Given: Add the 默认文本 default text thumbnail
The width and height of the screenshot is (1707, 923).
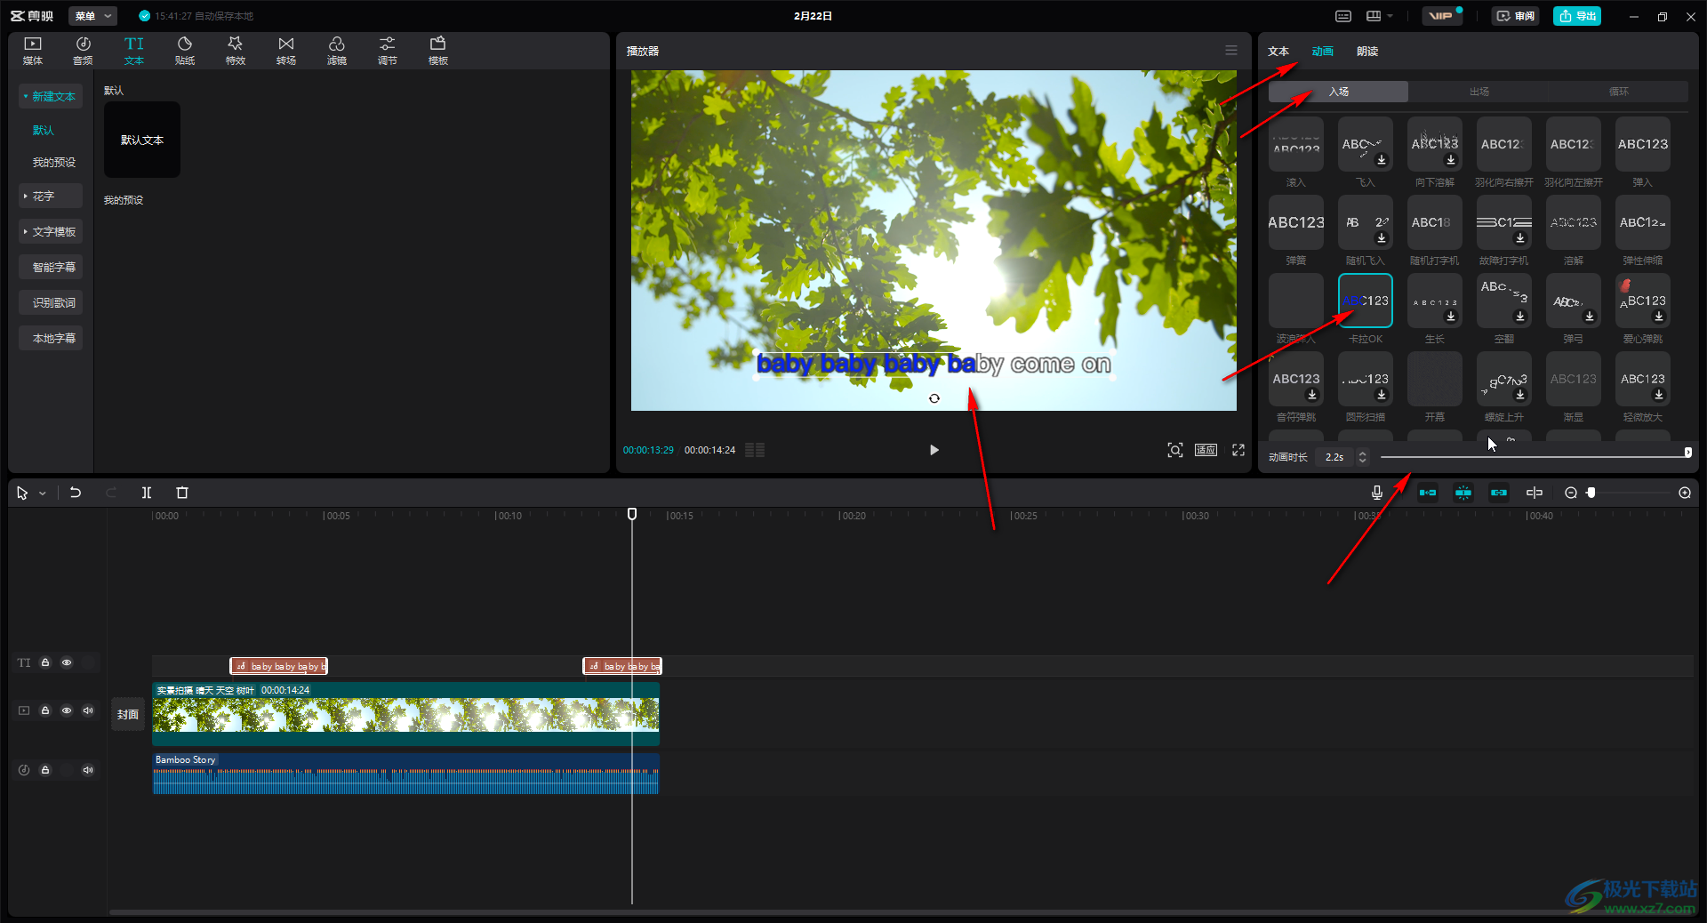Looking at the screenshot, I should (142, 140).
